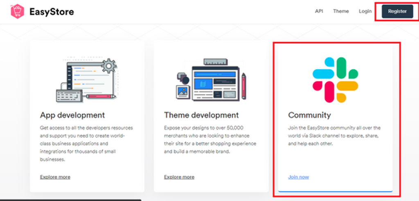Click the EasyStore brand name text

tap(52, 12)
